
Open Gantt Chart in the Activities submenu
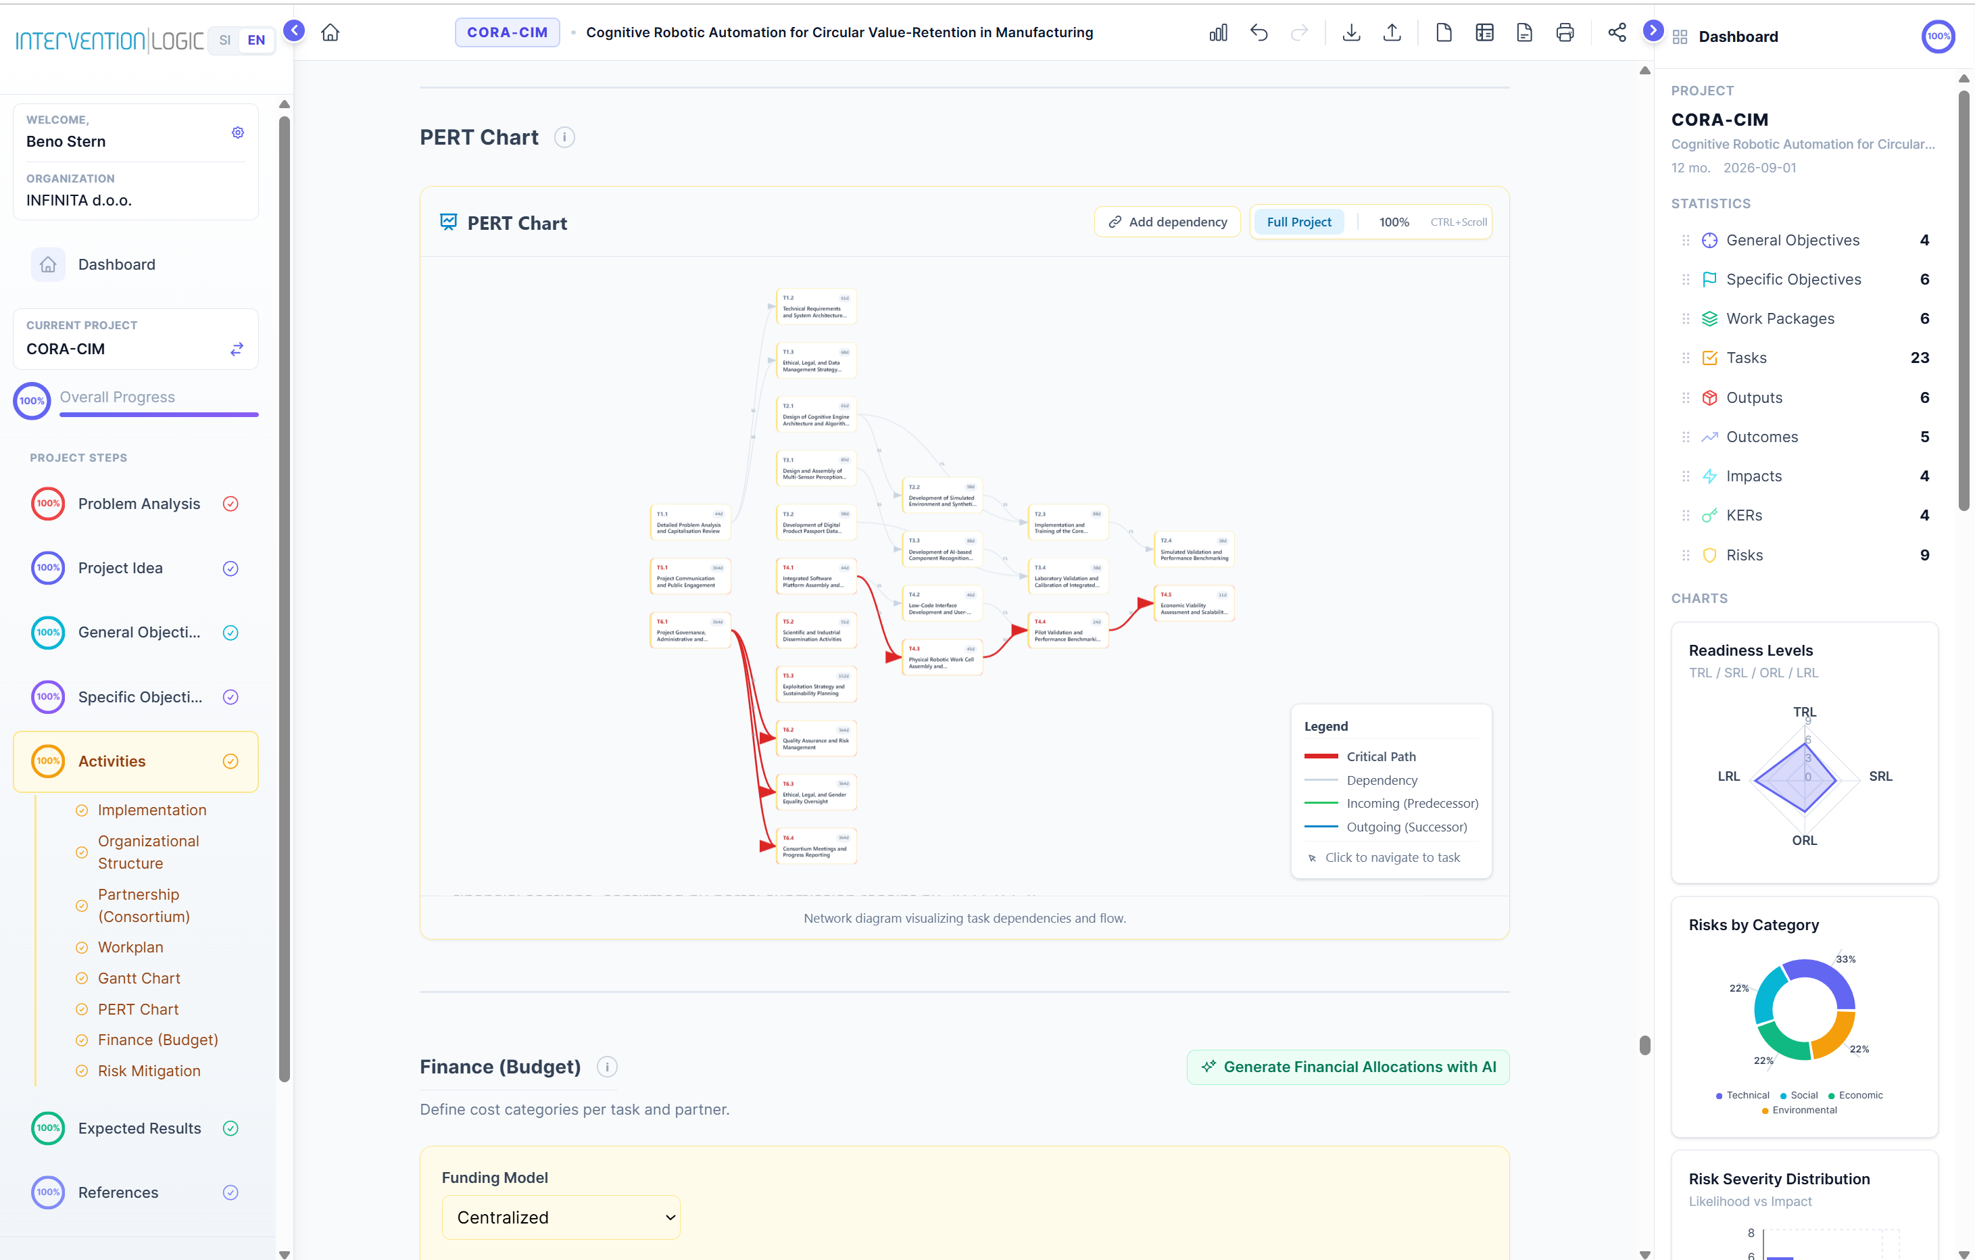tap(139, 978)
